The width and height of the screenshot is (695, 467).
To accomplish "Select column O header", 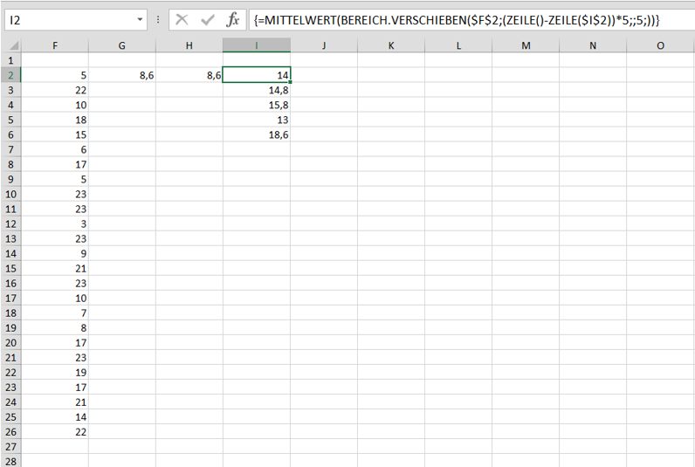I will [x=660, y=45].
